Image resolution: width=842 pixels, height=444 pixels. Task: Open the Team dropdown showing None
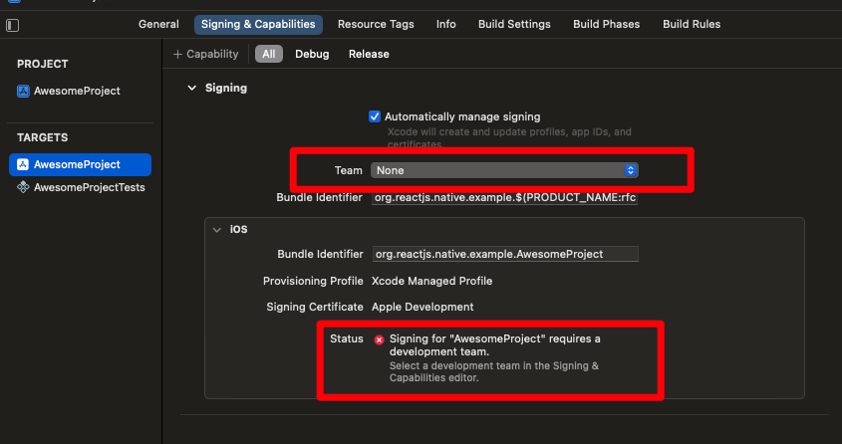(504, 170)
